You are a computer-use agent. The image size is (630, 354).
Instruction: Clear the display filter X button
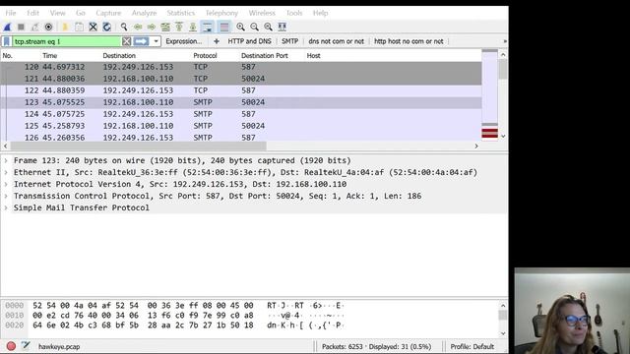point(126,41)
